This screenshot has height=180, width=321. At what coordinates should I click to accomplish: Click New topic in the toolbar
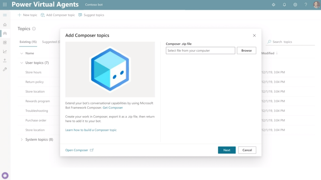coord(27,15)
